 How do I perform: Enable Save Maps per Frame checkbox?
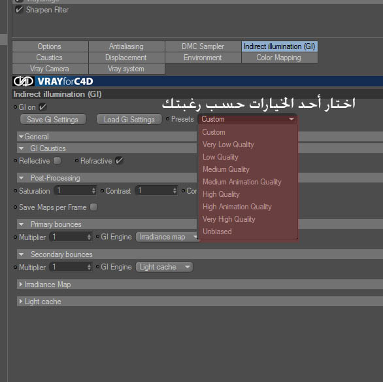pyautogui.click(x=94, y=207)
